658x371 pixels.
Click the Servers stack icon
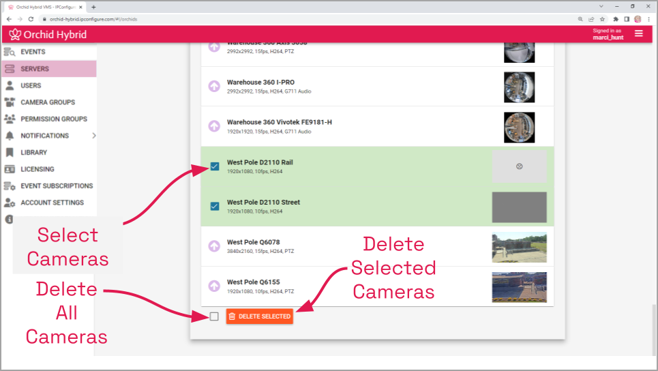click(10, 69)
